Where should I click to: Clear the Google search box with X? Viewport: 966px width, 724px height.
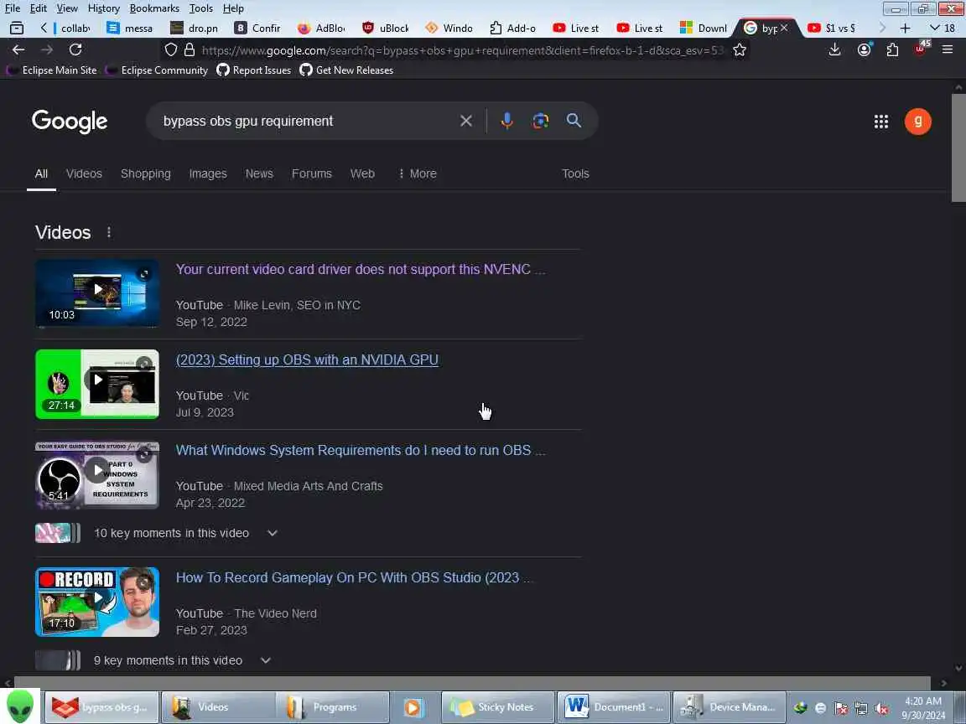coord(466,121)
